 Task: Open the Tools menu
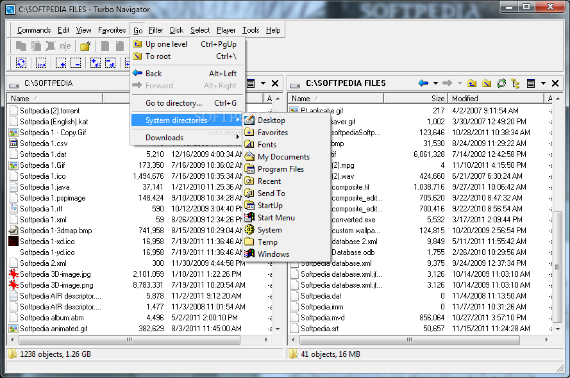[251, 30]
